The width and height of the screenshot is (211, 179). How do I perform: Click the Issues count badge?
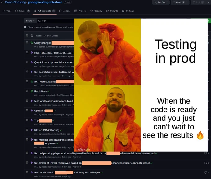click(x=28, y=11)
